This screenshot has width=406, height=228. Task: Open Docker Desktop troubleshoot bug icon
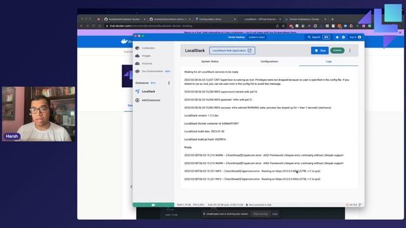(337, 37)
